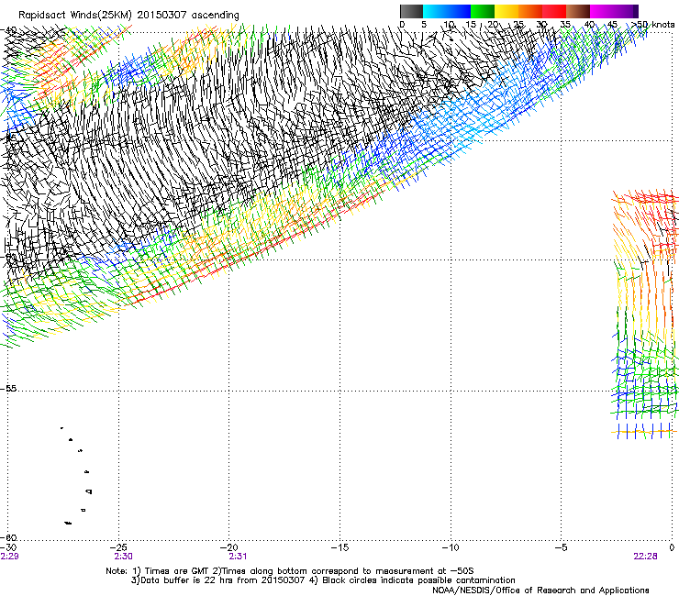Viewport: 679px width, 596px height.
Task: Click the purple "2:31" pass time
Action: [x=238, y=557]
